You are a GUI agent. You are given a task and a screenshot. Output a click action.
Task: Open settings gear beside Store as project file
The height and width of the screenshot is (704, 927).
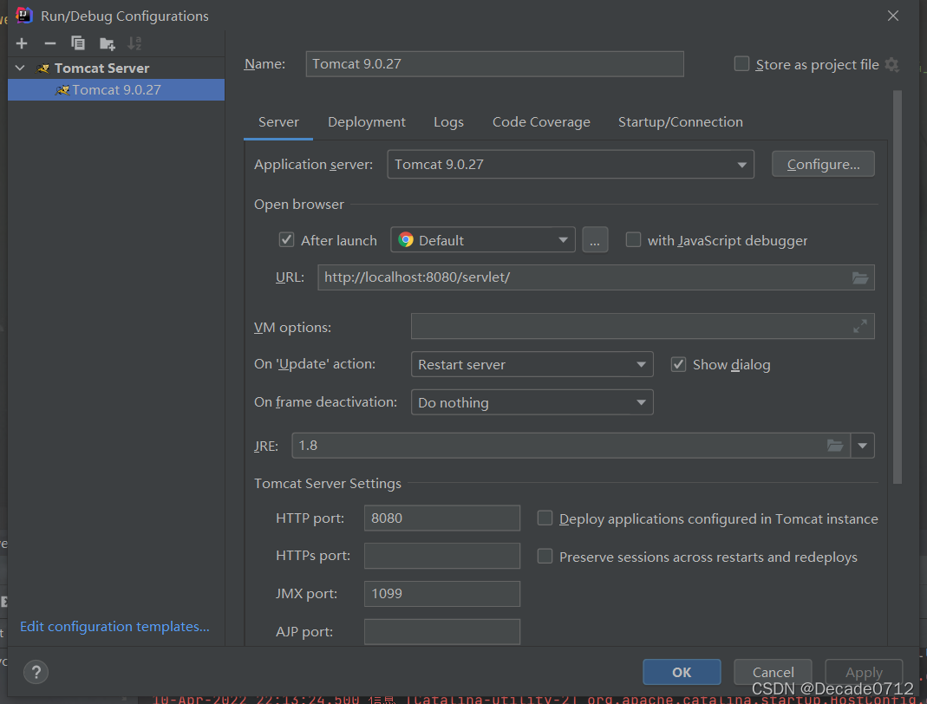892,64
